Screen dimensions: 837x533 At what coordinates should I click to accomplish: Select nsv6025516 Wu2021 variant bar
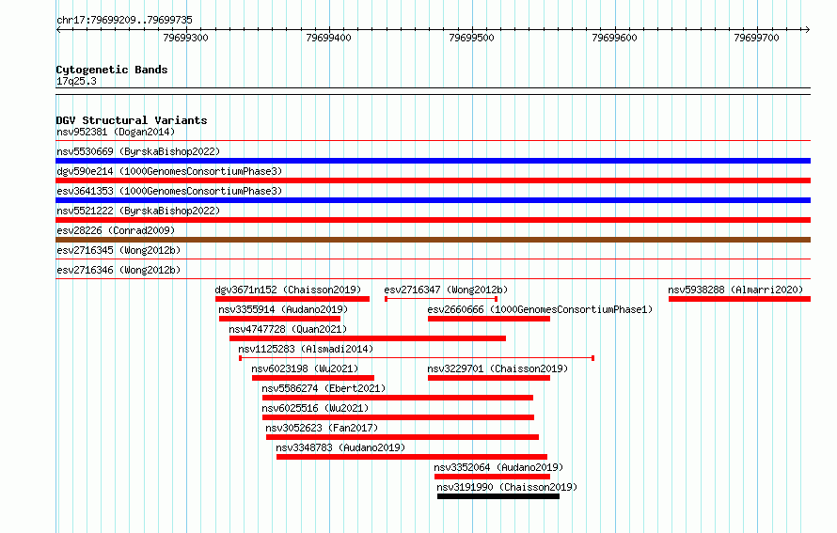click(398, 417)
